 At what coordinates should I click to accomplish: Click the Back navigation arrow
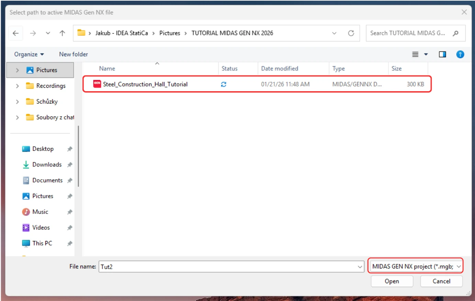(15, 33)
